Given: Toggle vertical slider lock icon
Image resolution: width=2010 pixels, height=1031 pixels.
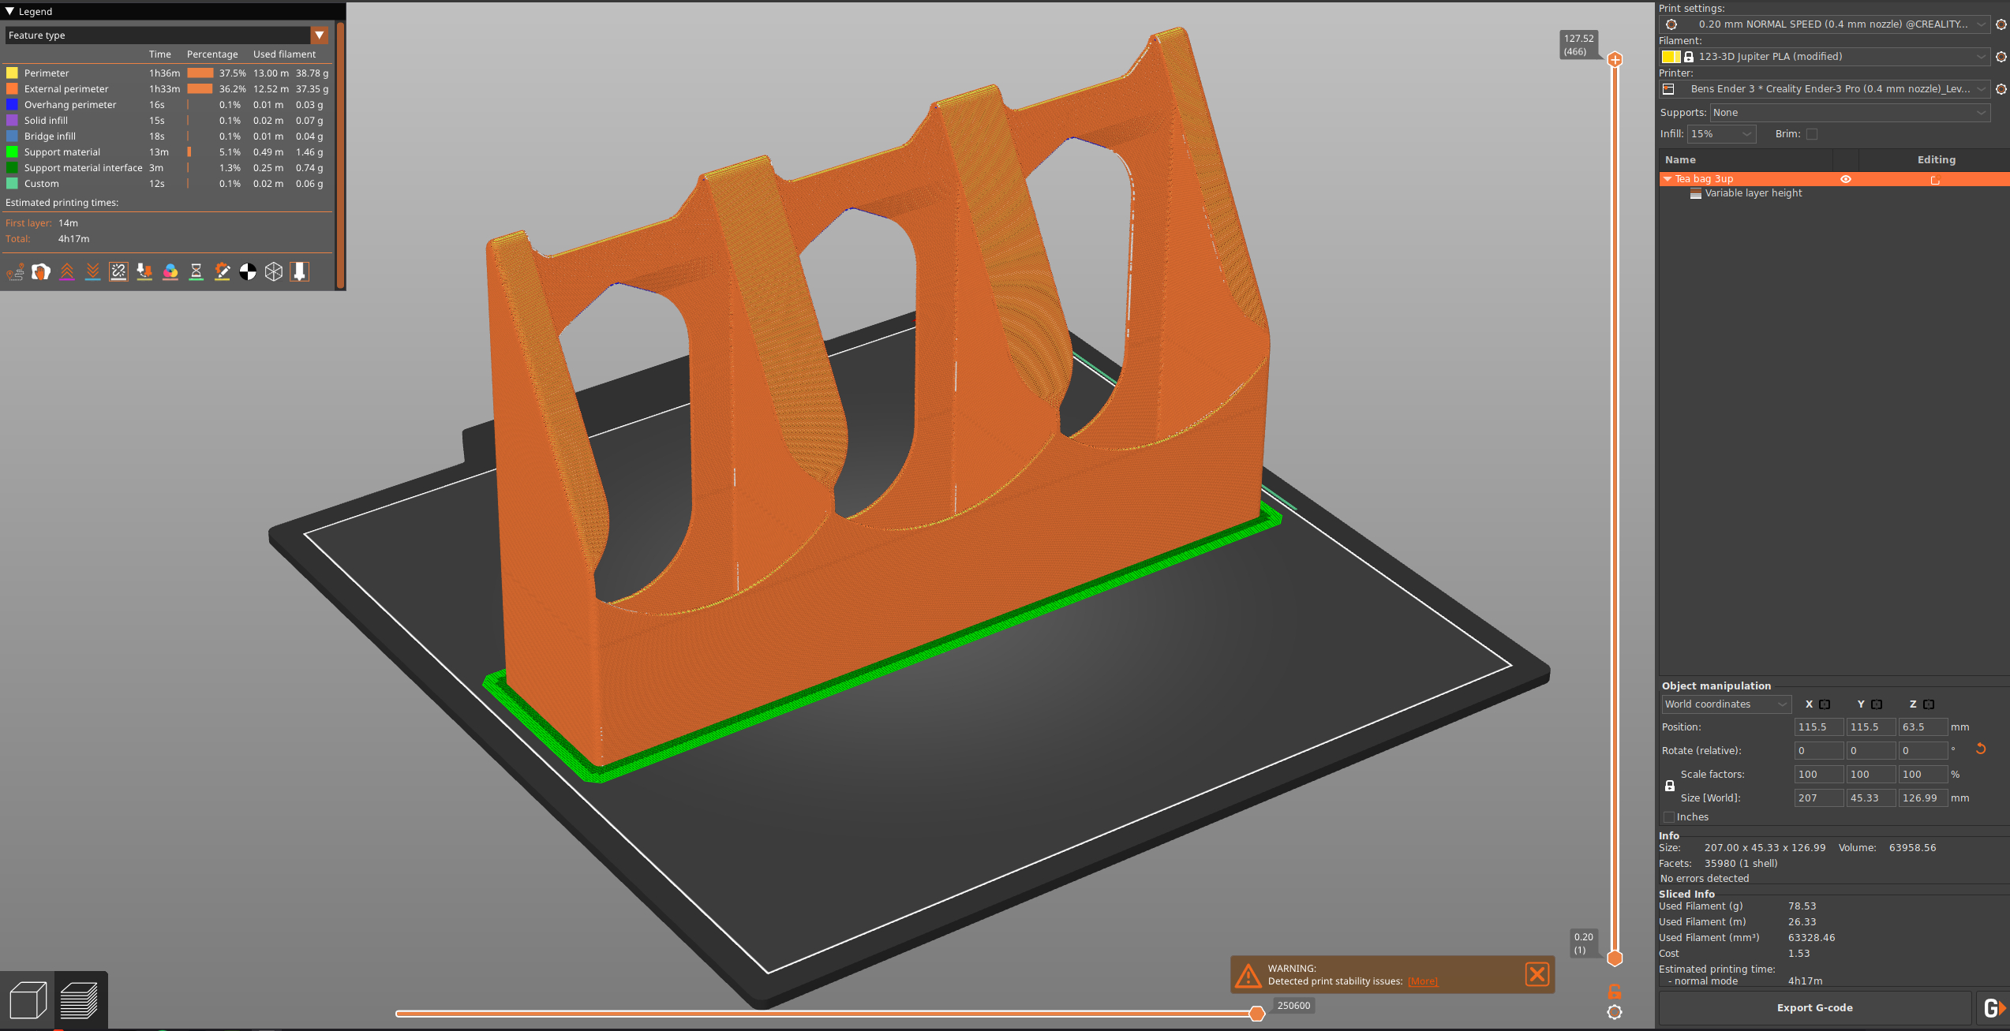Looking at the screenshot, I should coord(1615,992).
